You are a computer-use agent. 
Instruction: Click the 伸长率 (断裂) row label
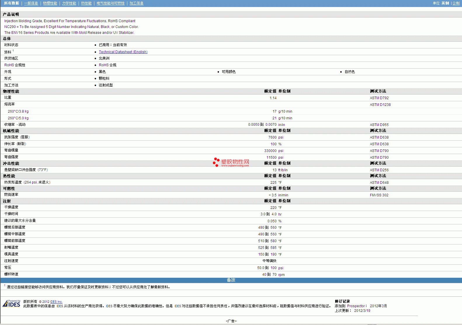pyautogui.click(x=15, y=144)
